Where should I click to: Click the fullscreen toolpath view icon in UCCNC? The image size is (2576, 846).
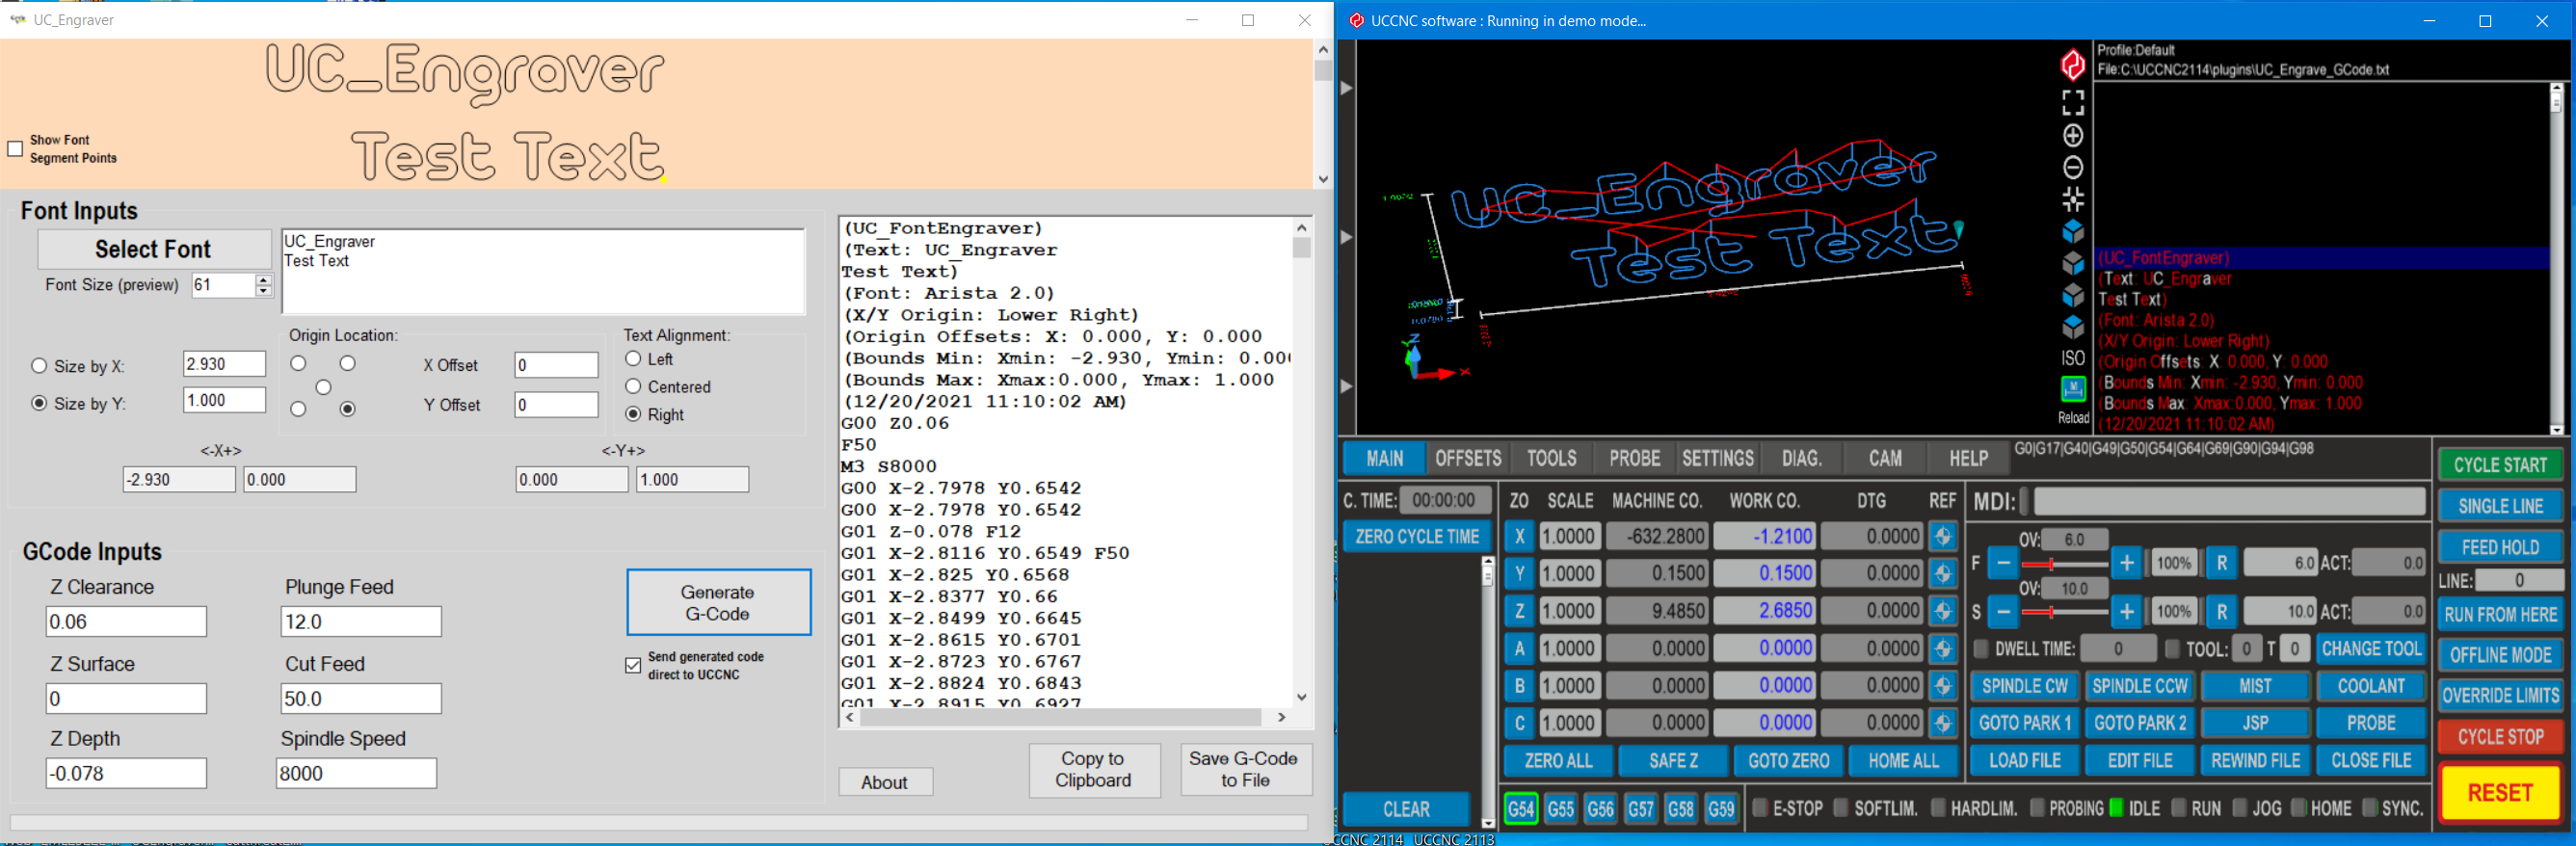(2073, 103)
